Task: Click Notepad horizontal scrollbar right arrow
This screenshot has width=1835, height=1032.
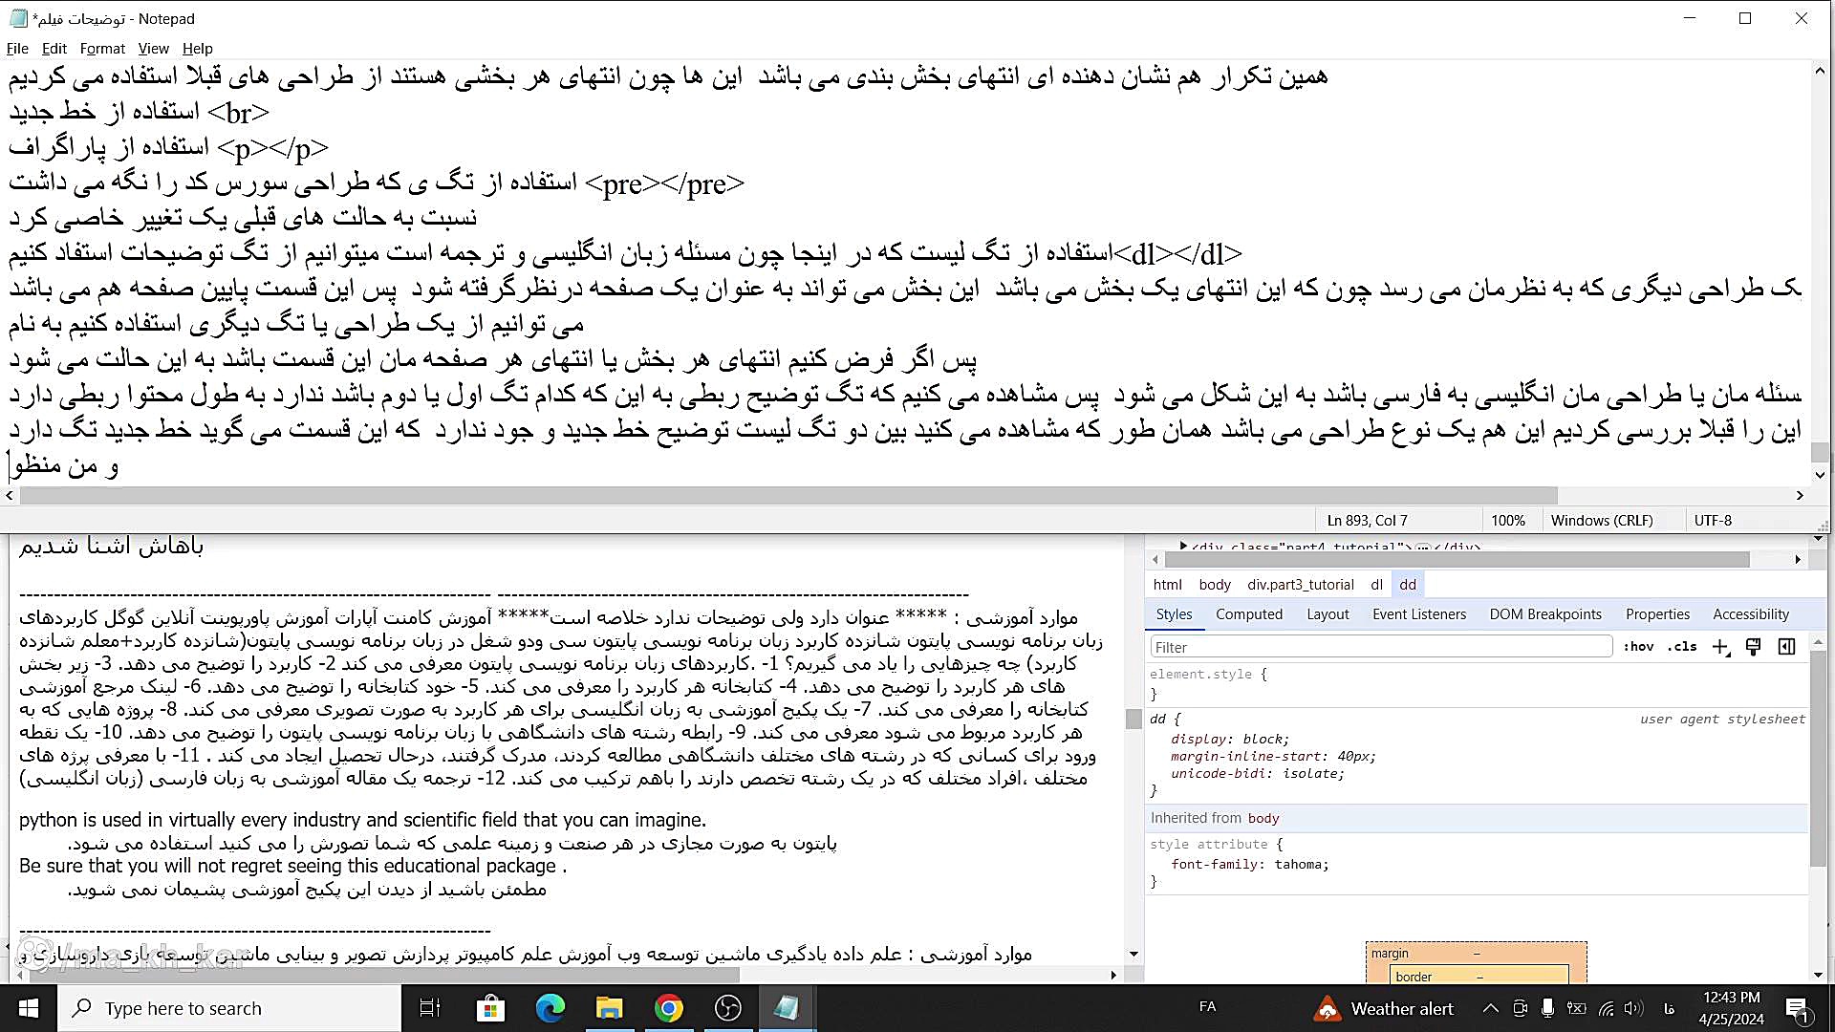Action: pyautogui.click(x=1800, y=496)
